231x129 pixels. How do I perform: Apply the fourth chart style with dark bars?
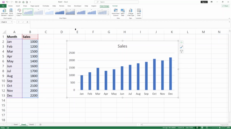(60, 12)
